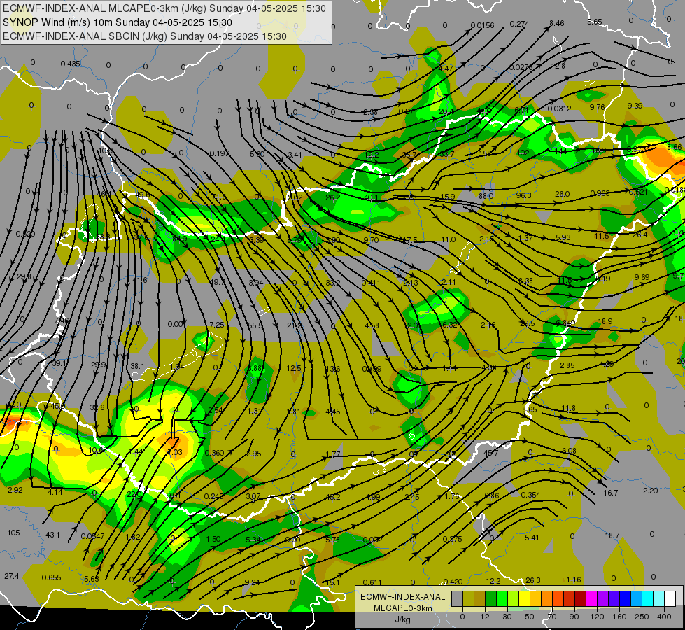Image resolution: width=685 pixels, height=630 pixels.
Task: Click the legend scale label 70
Action: point(552,617)
